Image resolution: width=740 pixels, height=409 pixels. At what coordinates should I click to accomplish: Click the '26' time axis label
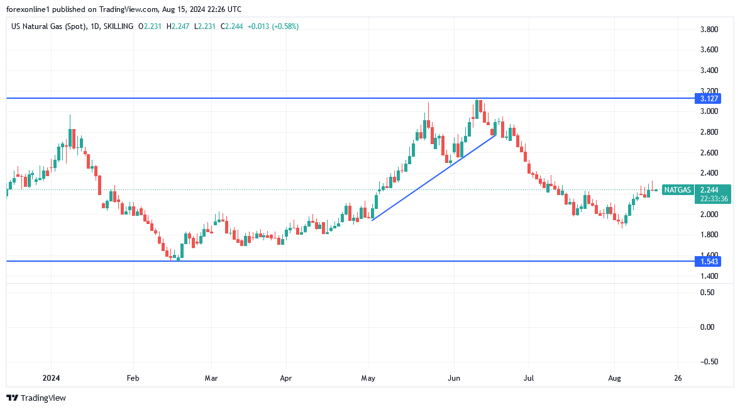pos(678,378)
